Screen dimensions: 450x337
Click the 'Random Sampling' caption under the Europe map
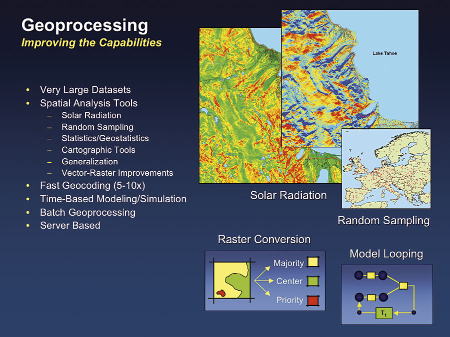tap(383, 221)
